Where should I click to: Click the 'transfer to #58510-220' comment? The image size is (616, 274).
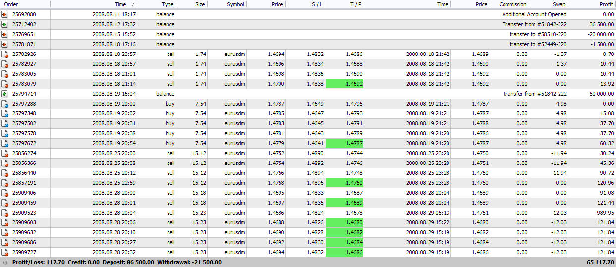538,34
